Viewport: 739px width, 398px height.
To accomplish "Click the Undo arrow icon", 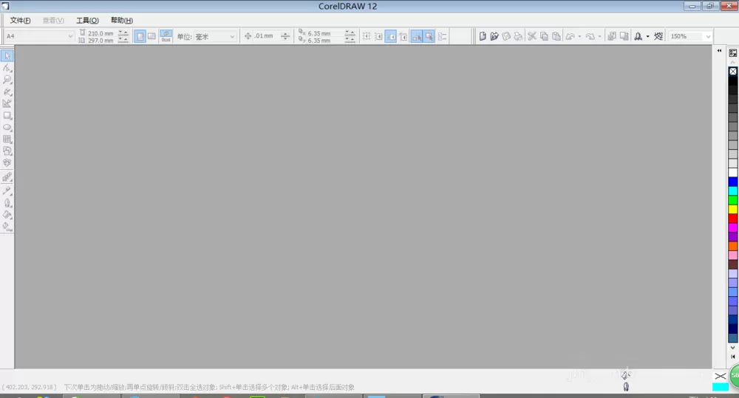I will 571,36.
